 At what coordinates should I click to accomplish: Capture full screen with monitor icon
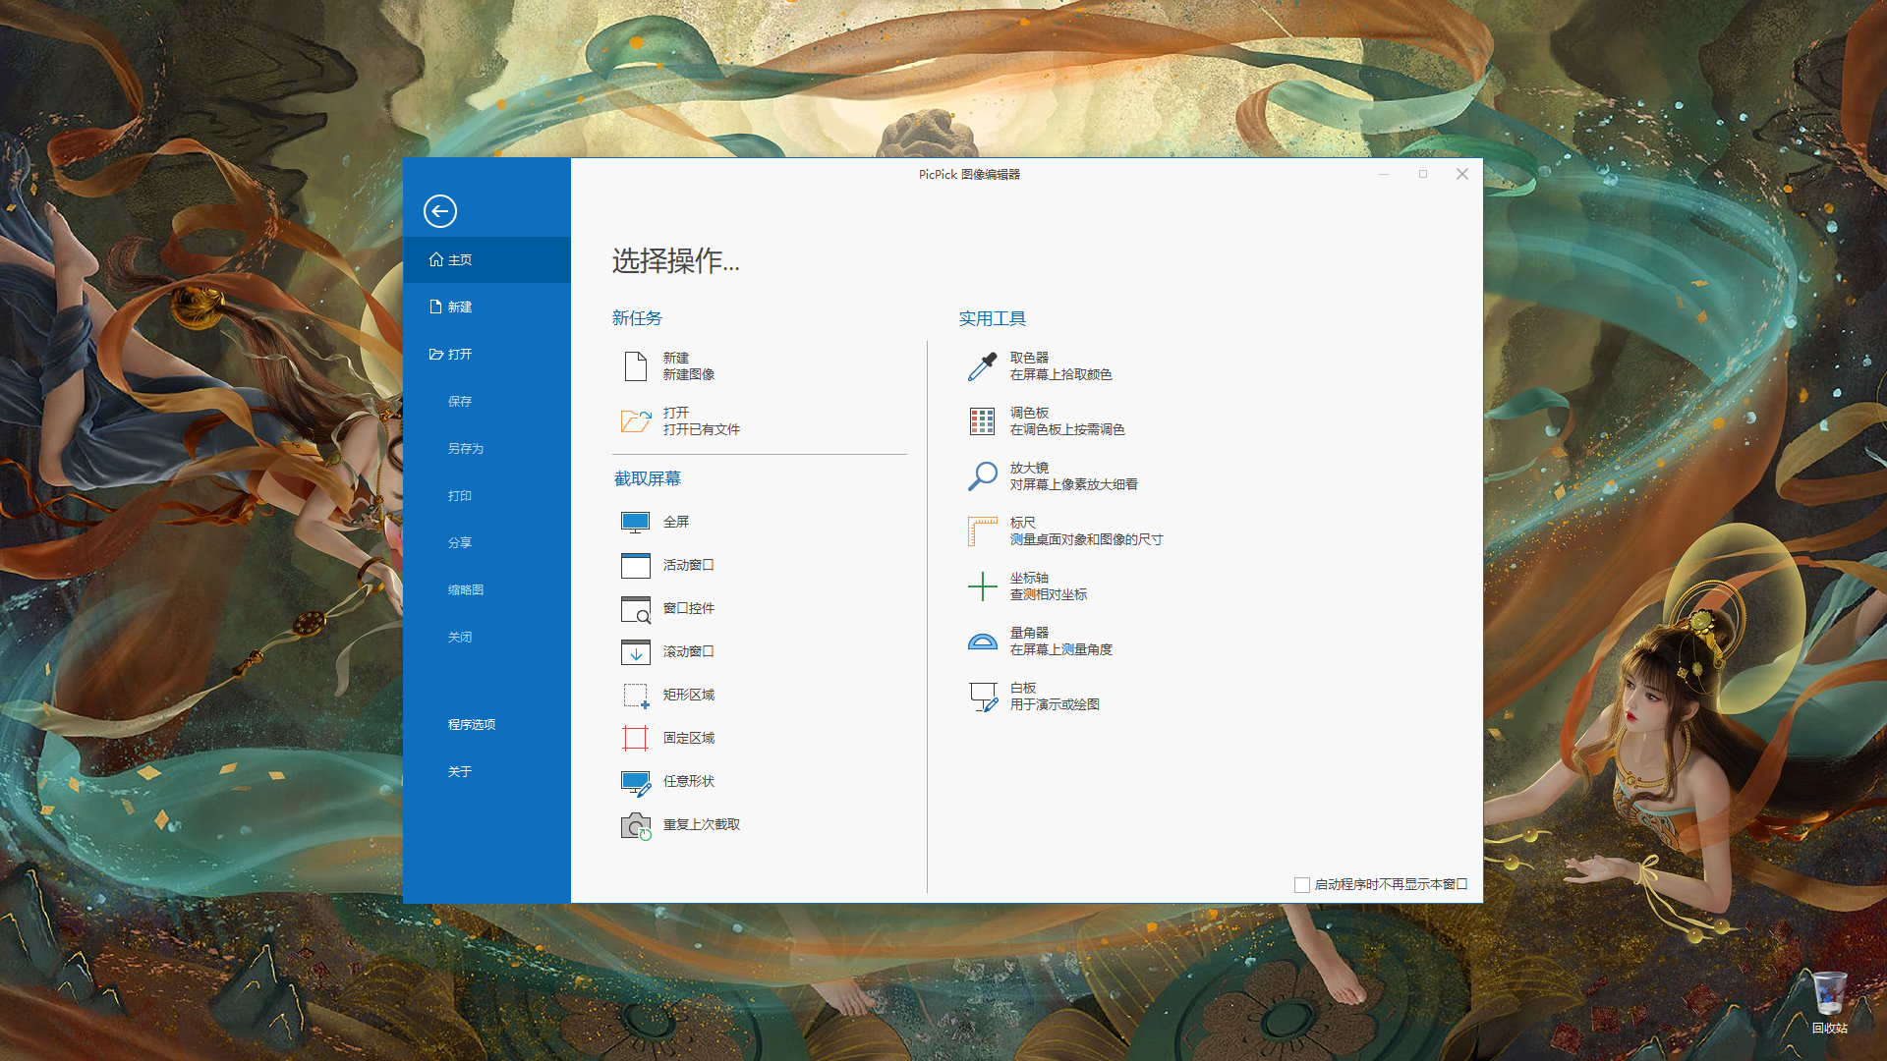(635, 522)
